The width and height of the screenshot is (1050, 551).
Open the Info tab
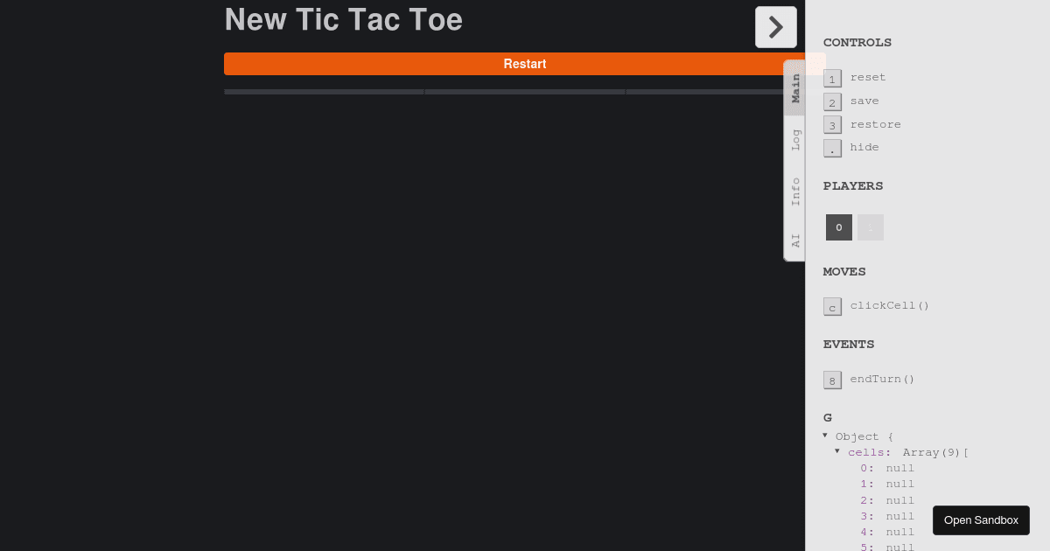coord(795,191)
